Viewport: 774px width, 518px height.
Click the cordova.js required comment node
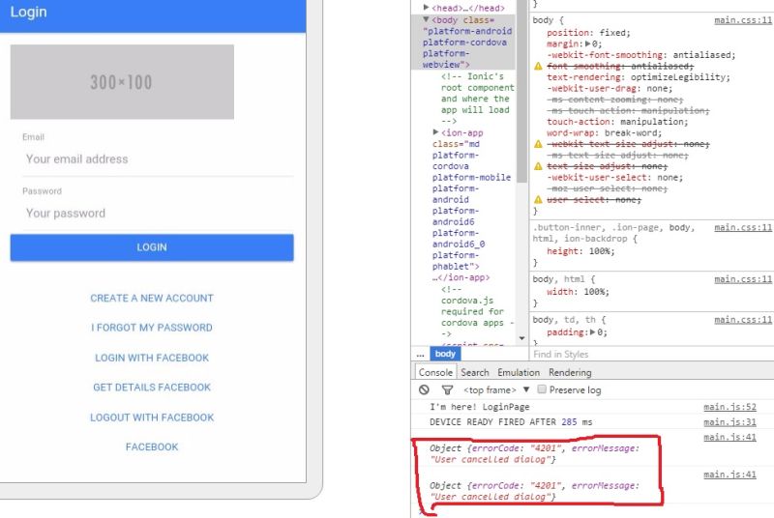coord(477,311)
